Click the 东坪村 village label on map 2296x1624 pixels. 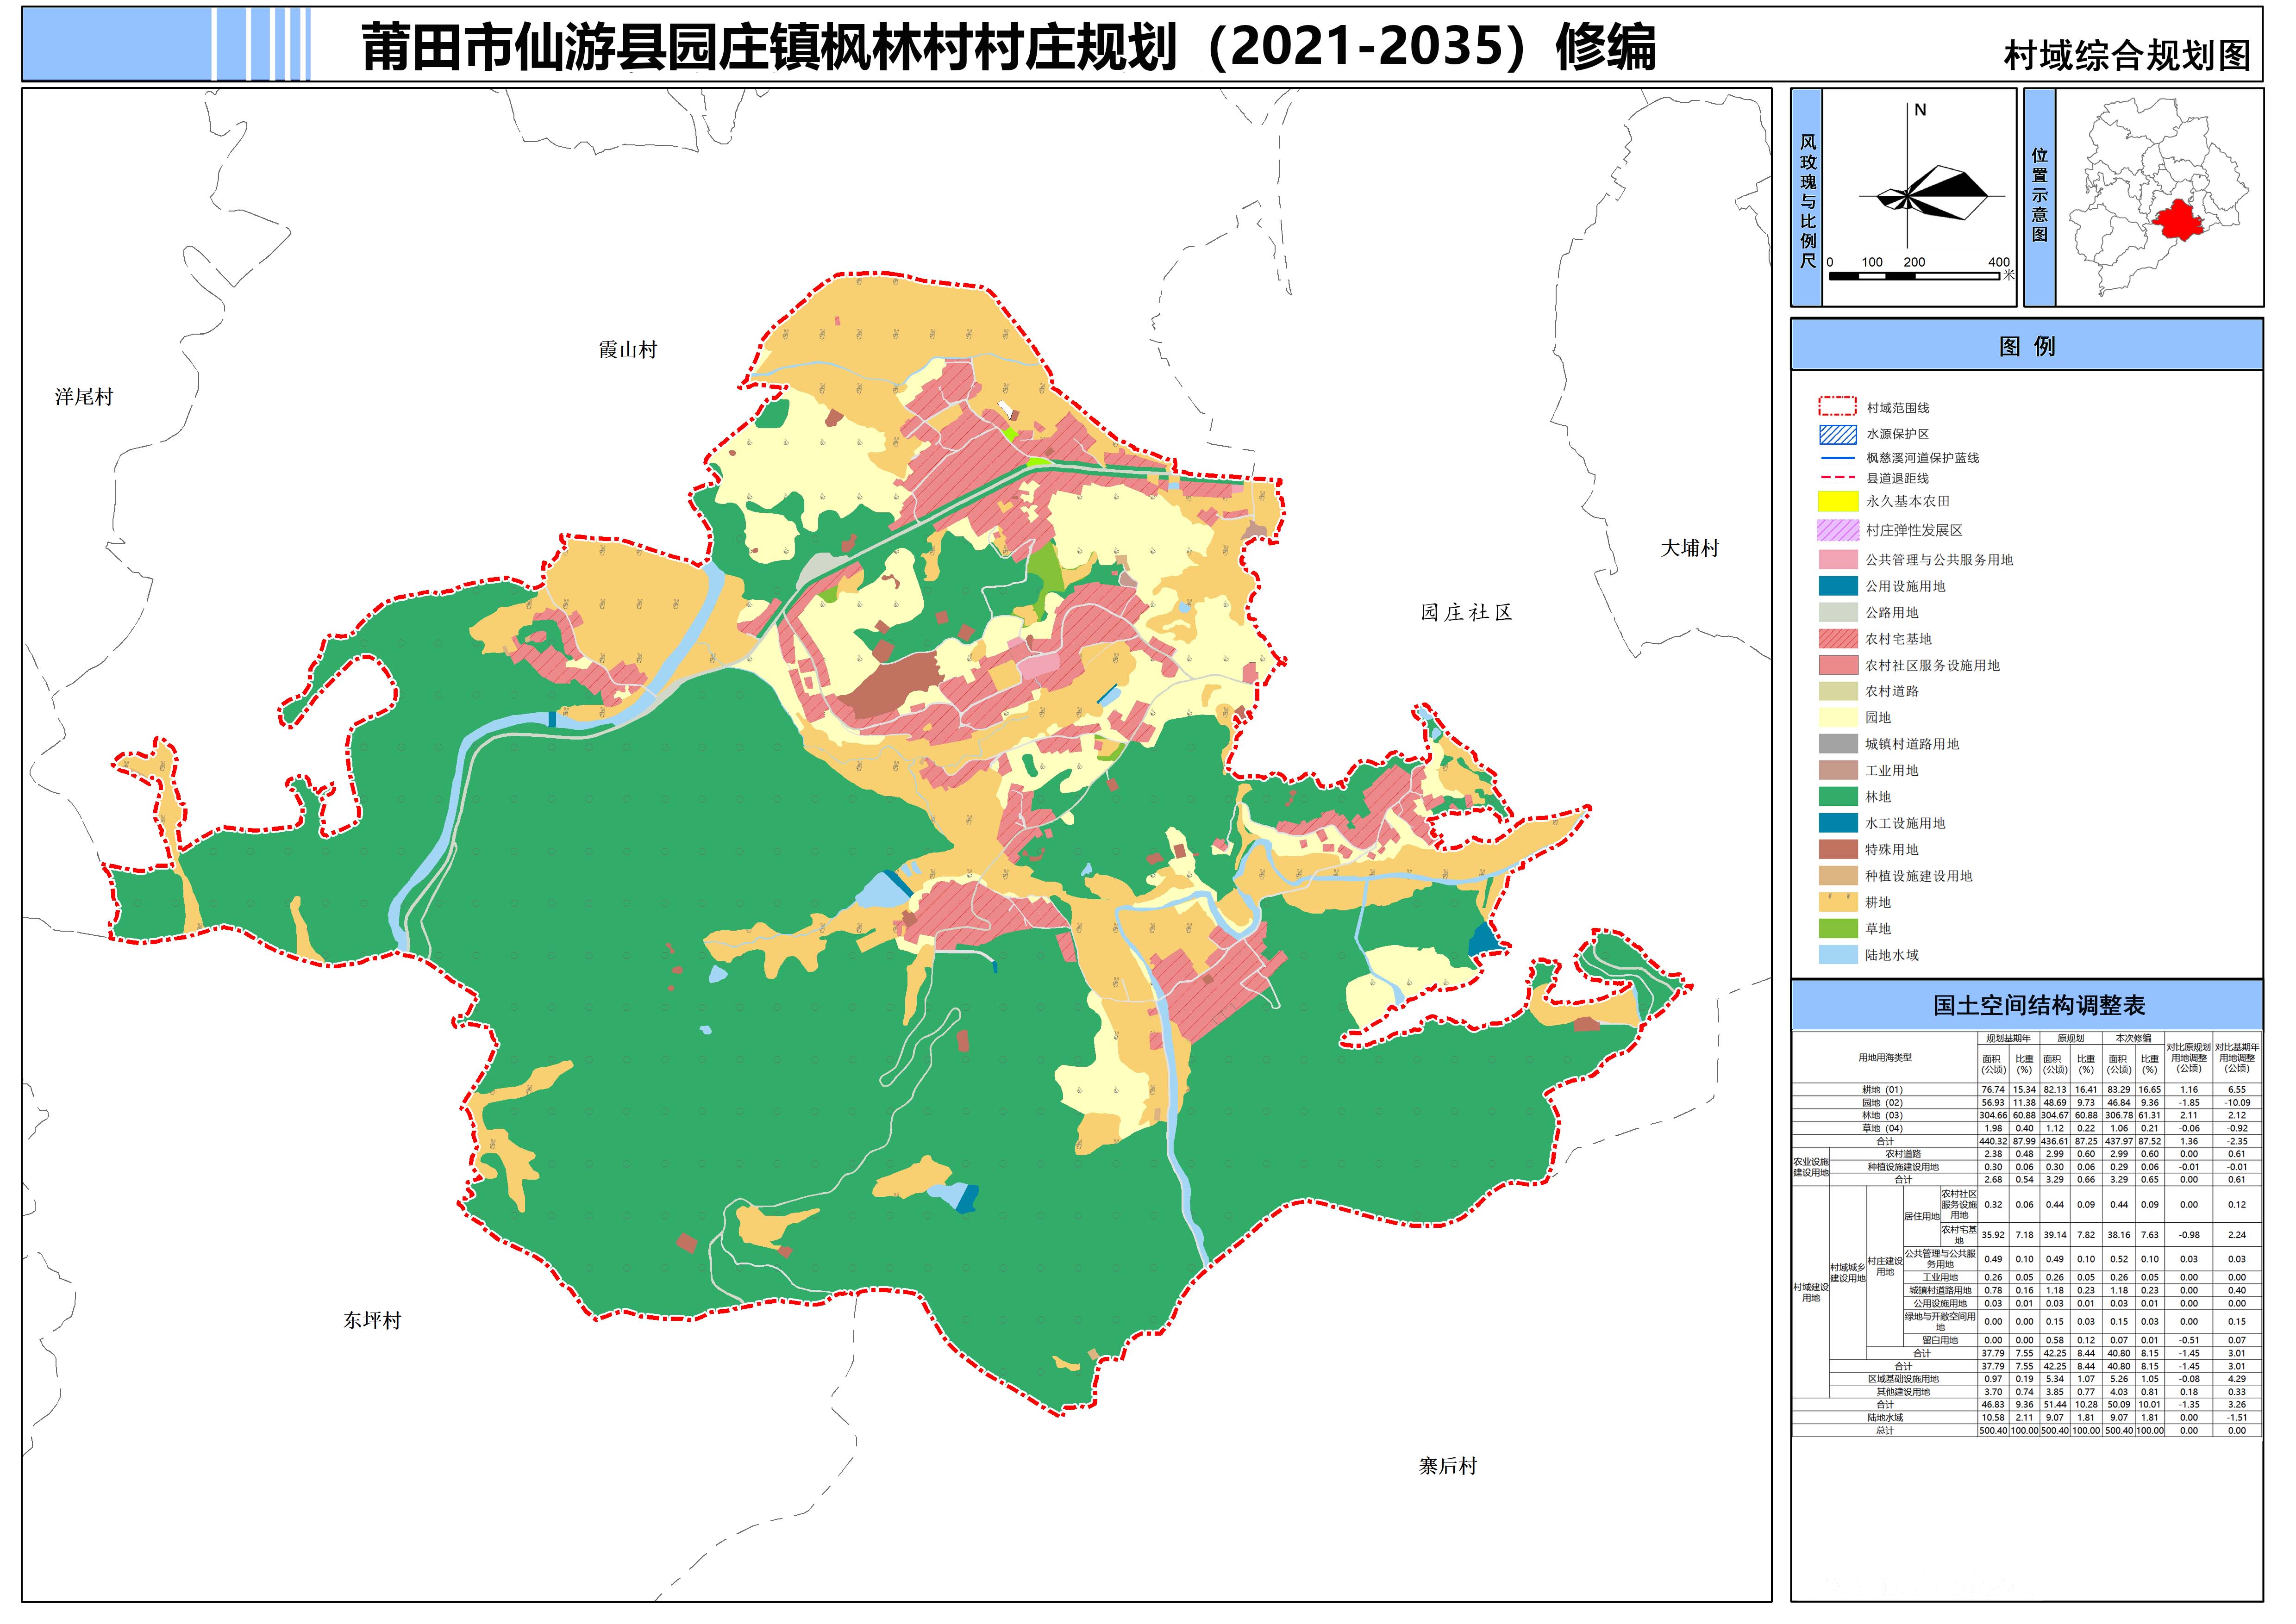click(372, 1321)
